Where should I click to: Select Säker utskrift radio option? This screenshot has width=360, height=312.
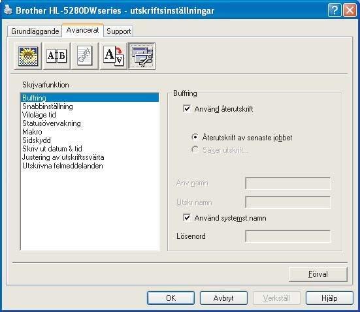pyautogui.click(x=195, y=149)
